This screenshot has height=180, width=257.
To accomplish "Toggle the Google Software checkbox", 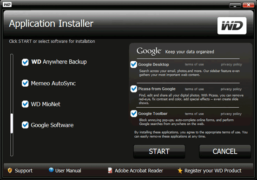I will pos(25,125).
